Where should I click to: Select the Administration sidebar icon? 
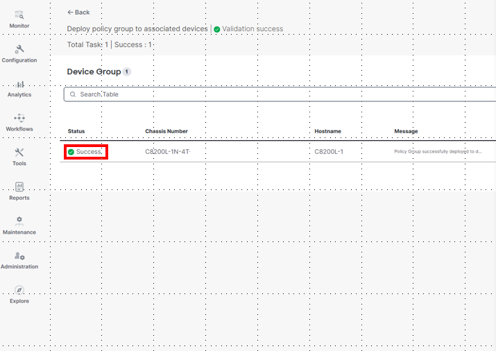click(19, 256)
